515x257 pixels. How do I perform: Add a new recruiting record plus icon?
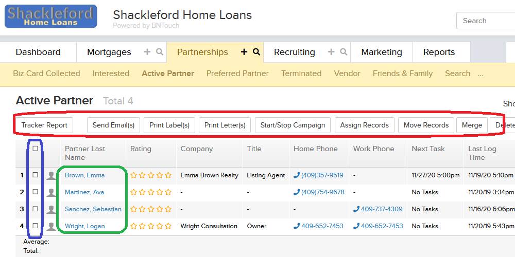[x=331, y=52]
